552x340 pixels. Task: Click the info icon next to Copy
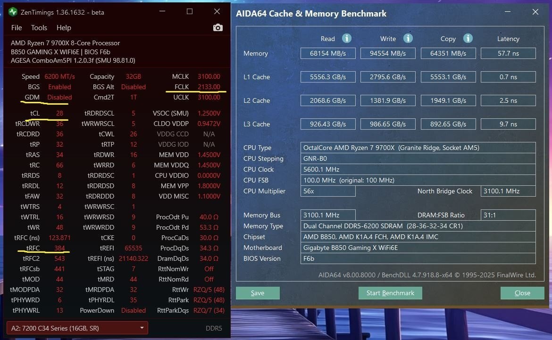coord(468,38)
